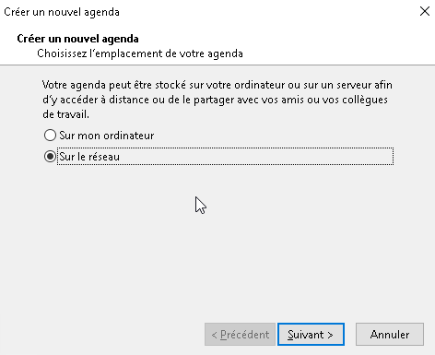Click the "Sur mon ordinateur" label text
This screenshot has height=355, width=435.
(107, 136)
